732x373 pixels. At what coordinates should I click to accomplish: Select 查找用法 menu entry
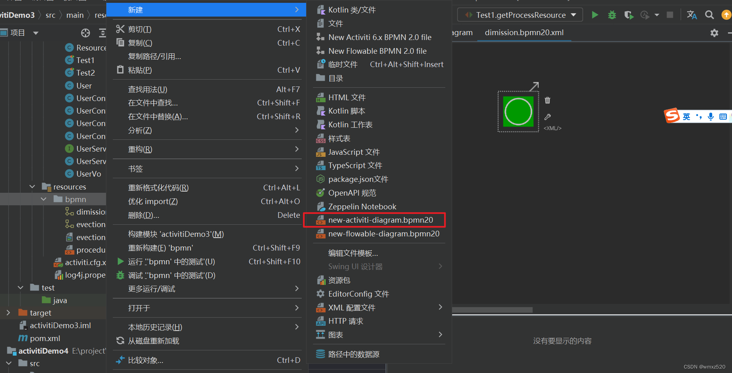(206, 89)
